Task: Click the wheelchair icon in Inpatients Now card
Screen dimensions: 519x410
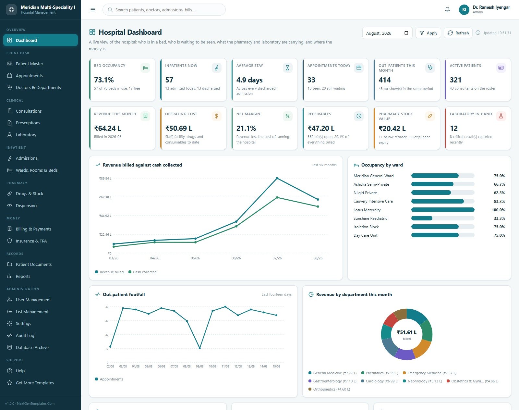Action: click(x=217, y=68)
